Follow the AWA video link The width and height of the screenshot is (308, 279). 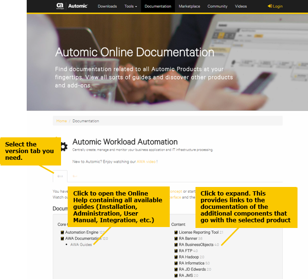click(x=147, y=162)
